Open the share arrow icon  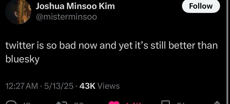[x=218, y=103]
